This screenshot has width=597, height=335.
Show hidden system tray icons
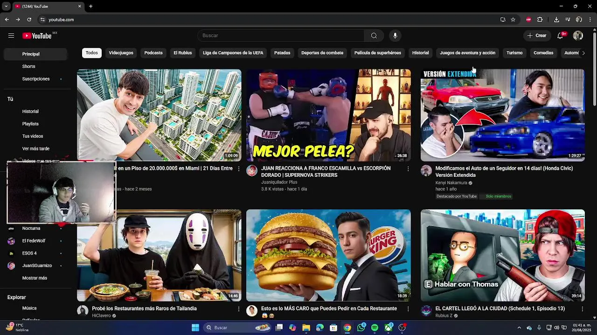[519, 328]
